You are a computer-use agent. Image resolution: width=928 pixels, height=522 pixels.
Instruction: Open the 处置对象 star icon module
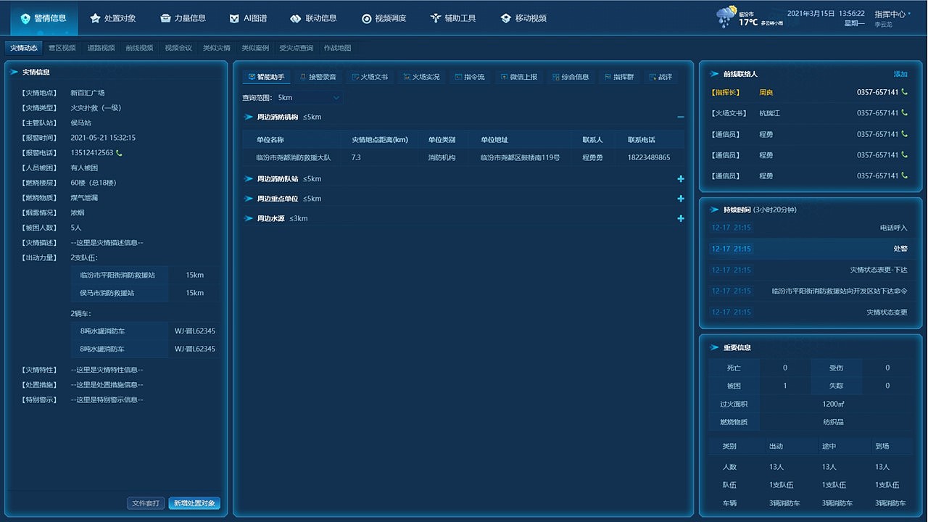pos(112,18)
